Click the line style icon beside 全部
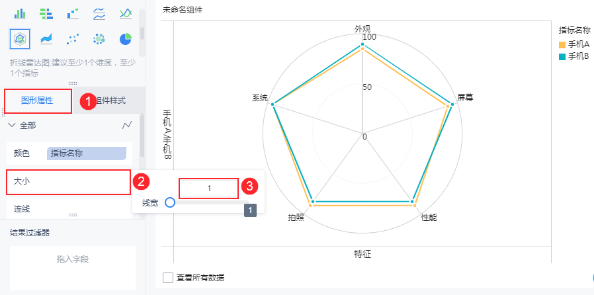The image size is (594, 295). pos(128,125)
